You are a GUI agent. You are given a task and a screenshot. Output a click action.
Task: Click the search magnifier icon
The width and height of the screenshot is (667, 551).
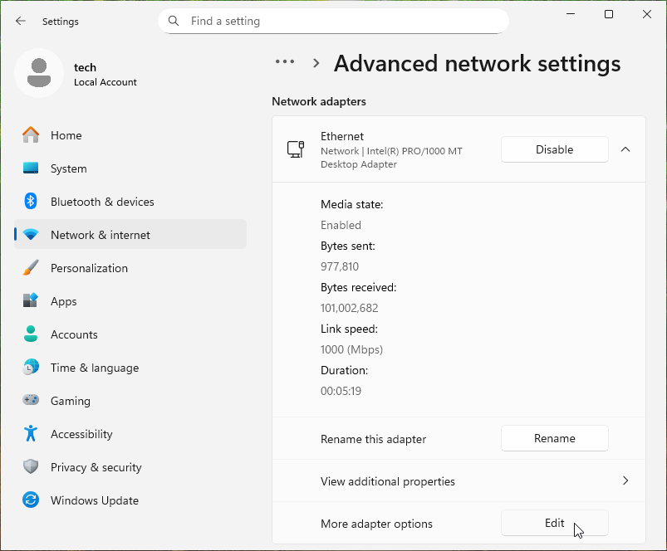click(x=173, y=21)
